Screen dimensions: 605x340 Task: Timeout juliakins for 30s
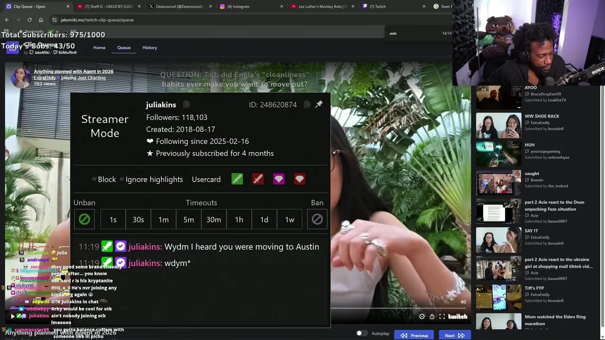click(138, 219)
